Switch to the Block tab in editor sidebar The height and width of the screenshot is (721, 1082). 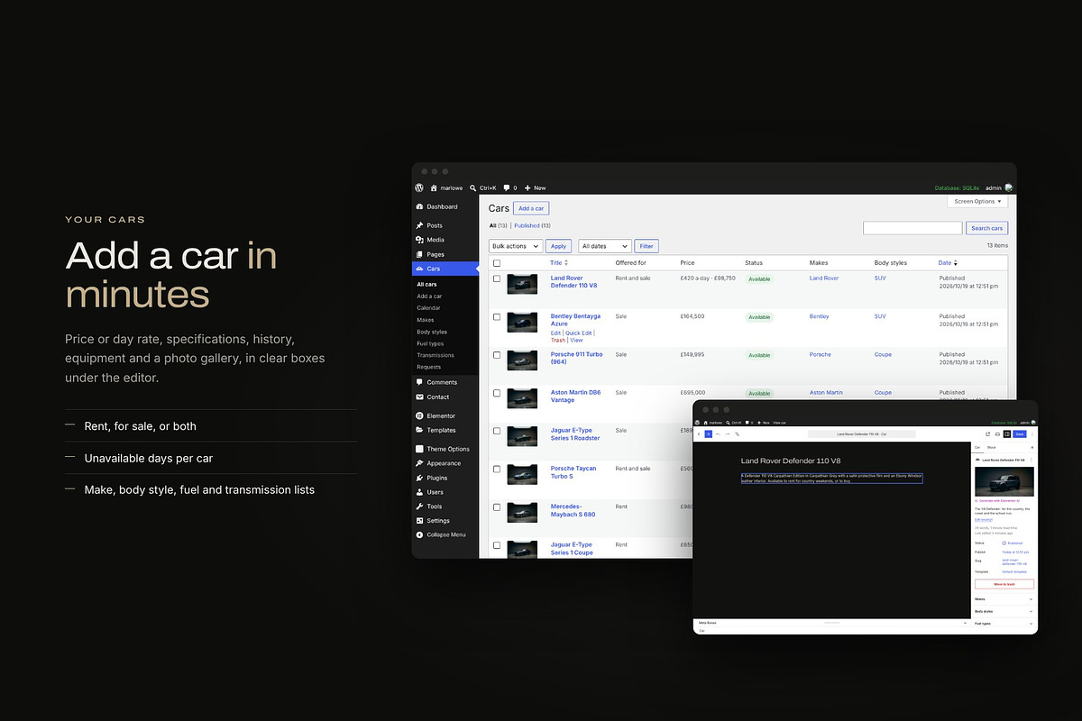992,447
